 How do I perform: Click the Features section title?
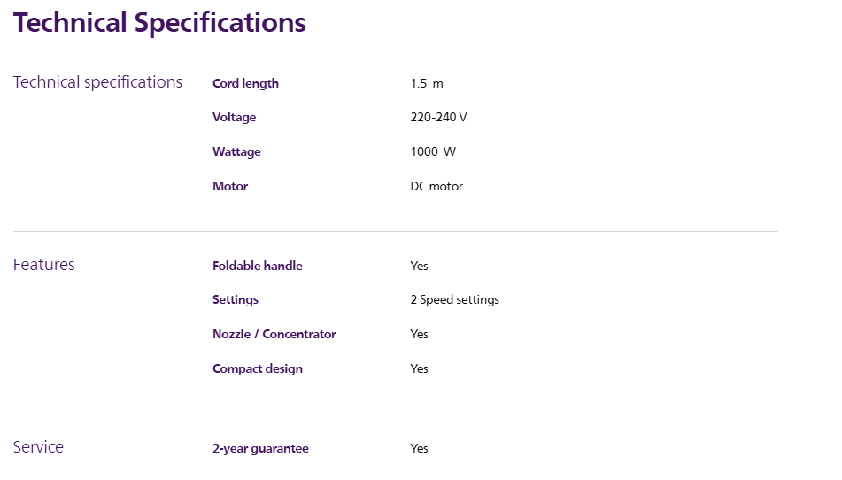point(44,265)
